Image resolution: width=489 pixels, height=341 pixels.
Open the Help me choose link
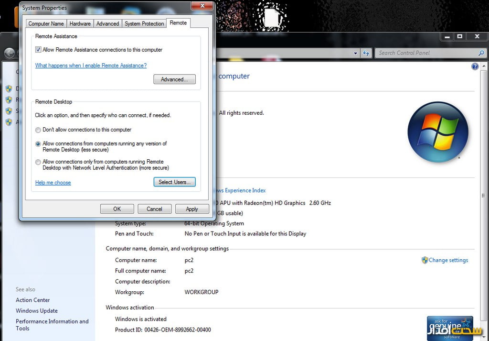[53, 183]
